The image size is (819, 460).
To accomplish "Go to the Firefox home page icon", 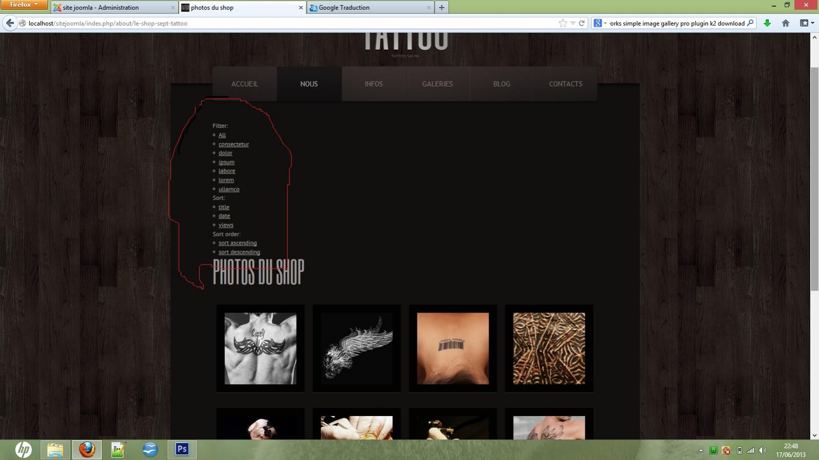I will point(786,23).
